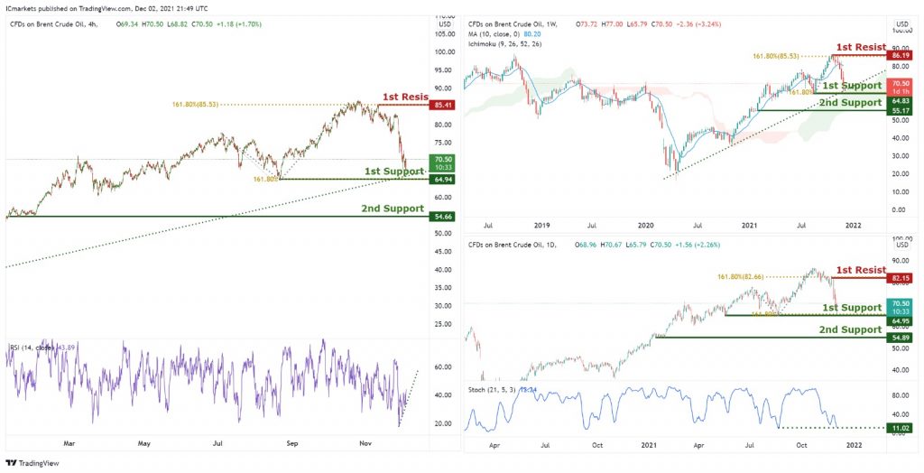This screenshot has height=473, width=924.
Task: Open the USD currency selector on daily chart
Action: tap(902, 245)
